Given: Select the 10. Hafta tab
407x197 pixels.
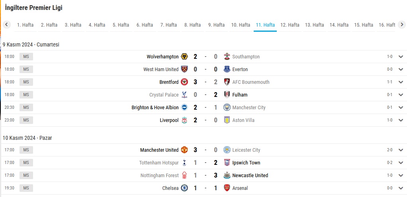Looking at the screenshot, I should 241,25.
